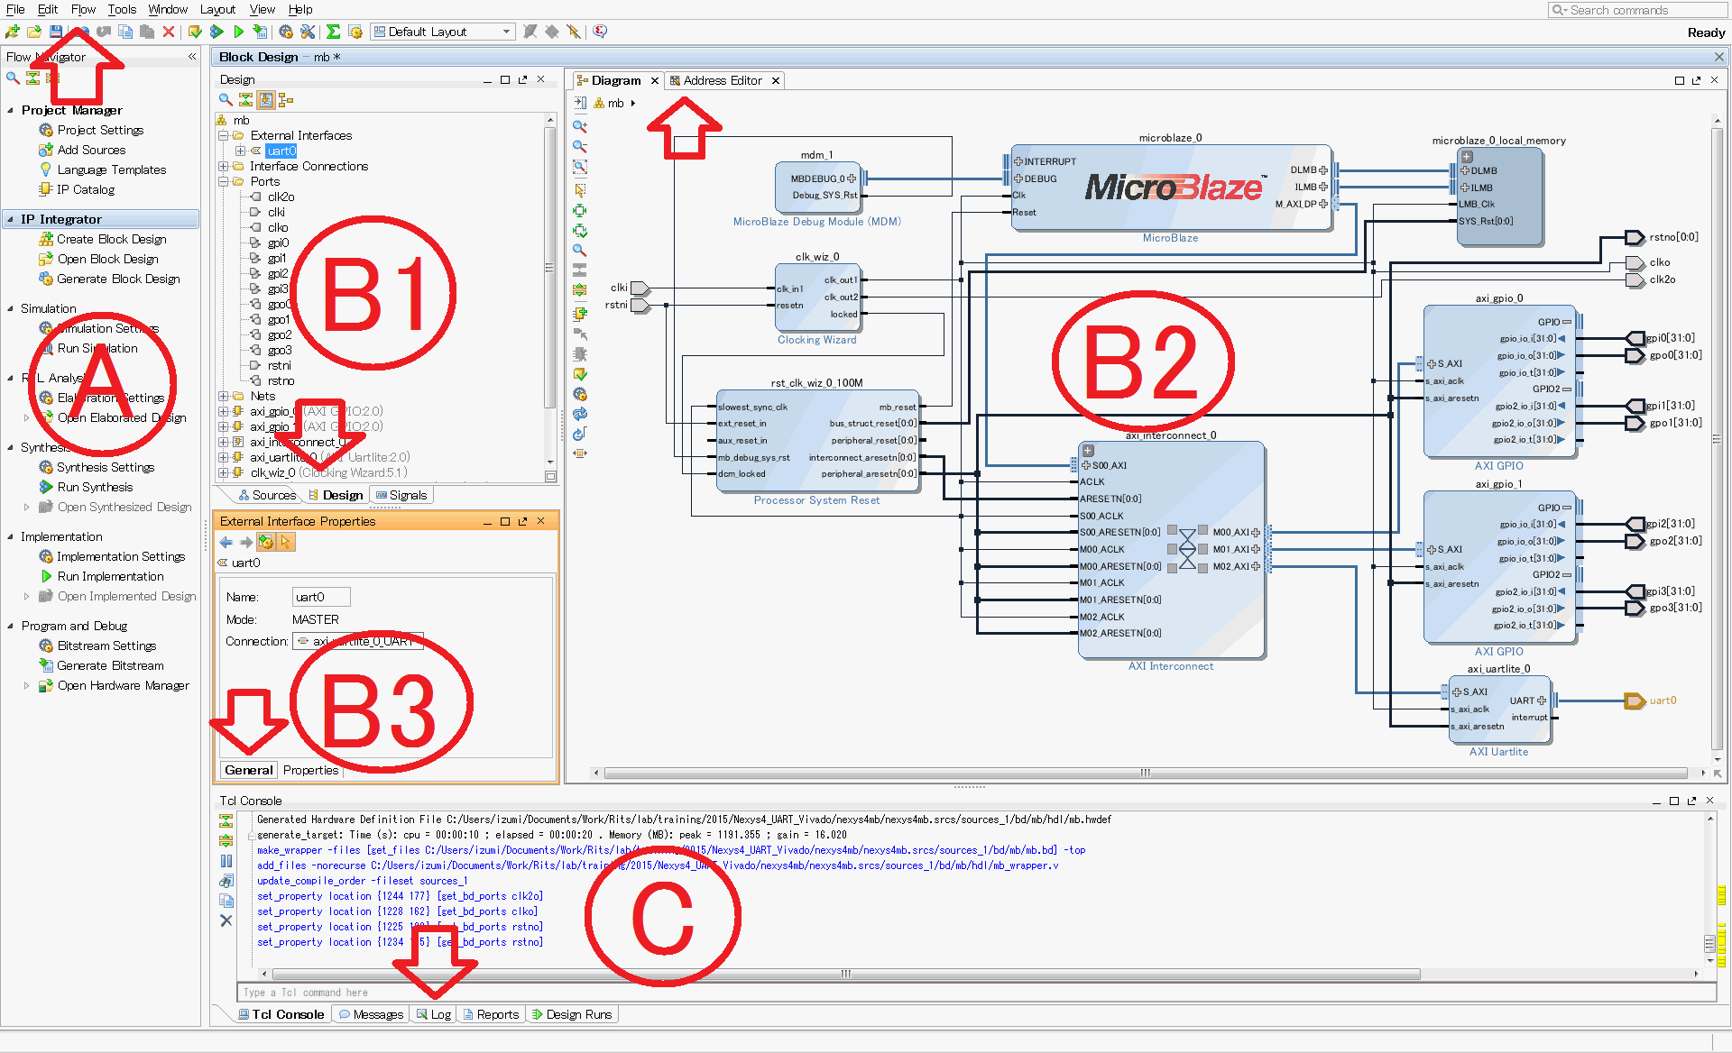This screenshot has width=1732, height=1053.
Task: Click the Search icon in Flow Navigator
Action: [13, 78]
